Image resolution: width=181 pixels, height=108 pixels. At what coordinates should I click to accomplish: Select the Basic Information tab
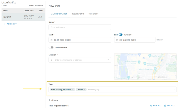pyautogui.click(x=59, y=14)
